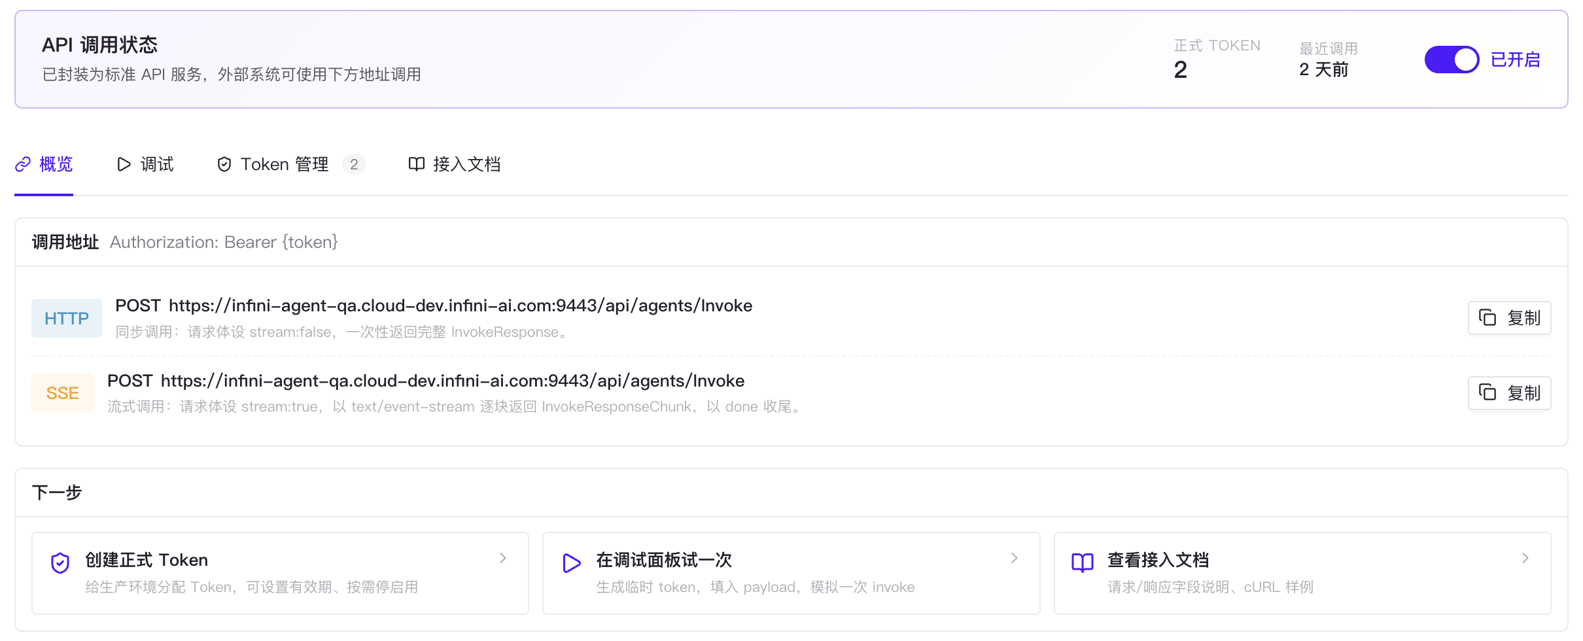Click the SSE protocol badge
Screen dimensions: 1583x641
pyautogui.click(x=63, y=393)
